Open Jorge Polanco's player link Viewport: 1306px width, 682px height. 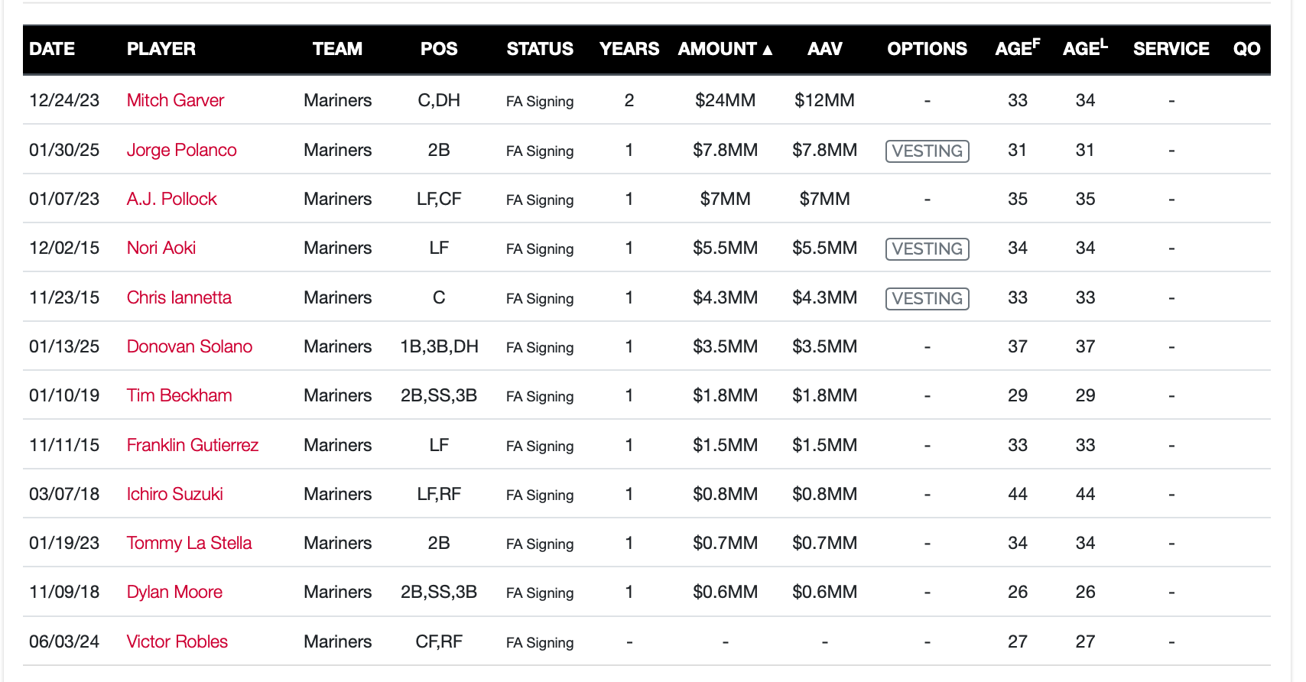tap(181, 150)
